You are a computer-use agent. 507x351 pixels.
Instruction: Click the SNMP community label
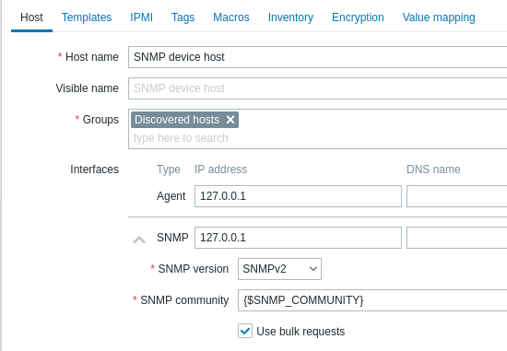click(184, 300)
